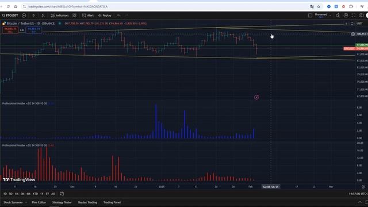Open the chart style candles menu

(43, 16)
